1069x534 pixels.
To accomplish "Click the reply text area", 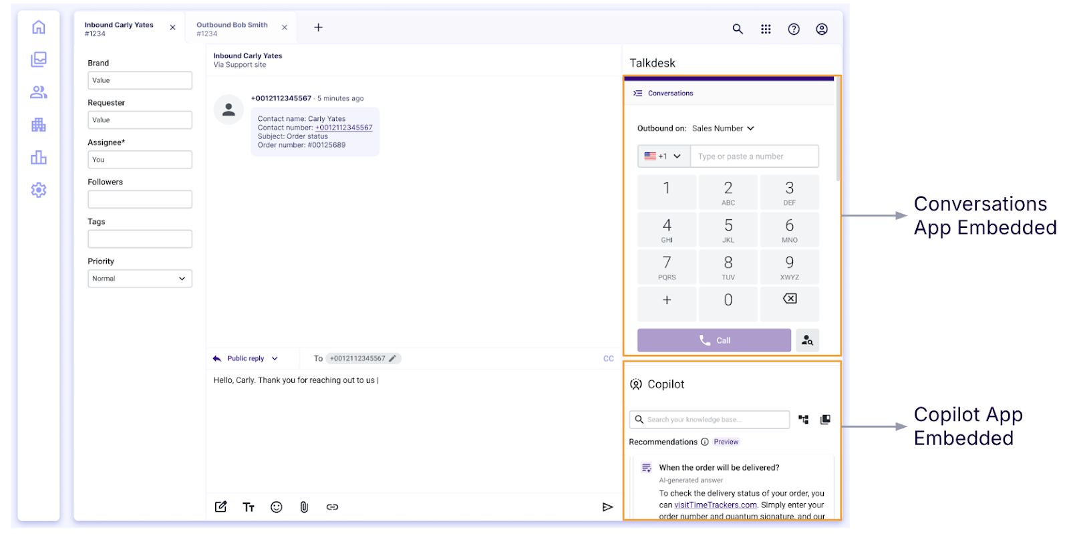I will tap(414, 431).
